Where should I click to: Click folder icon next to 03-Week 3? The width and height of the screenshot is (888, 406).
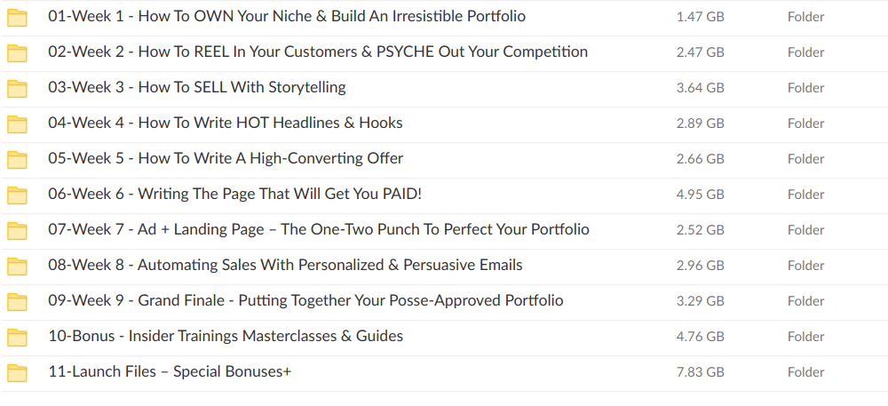coord(17,88)
